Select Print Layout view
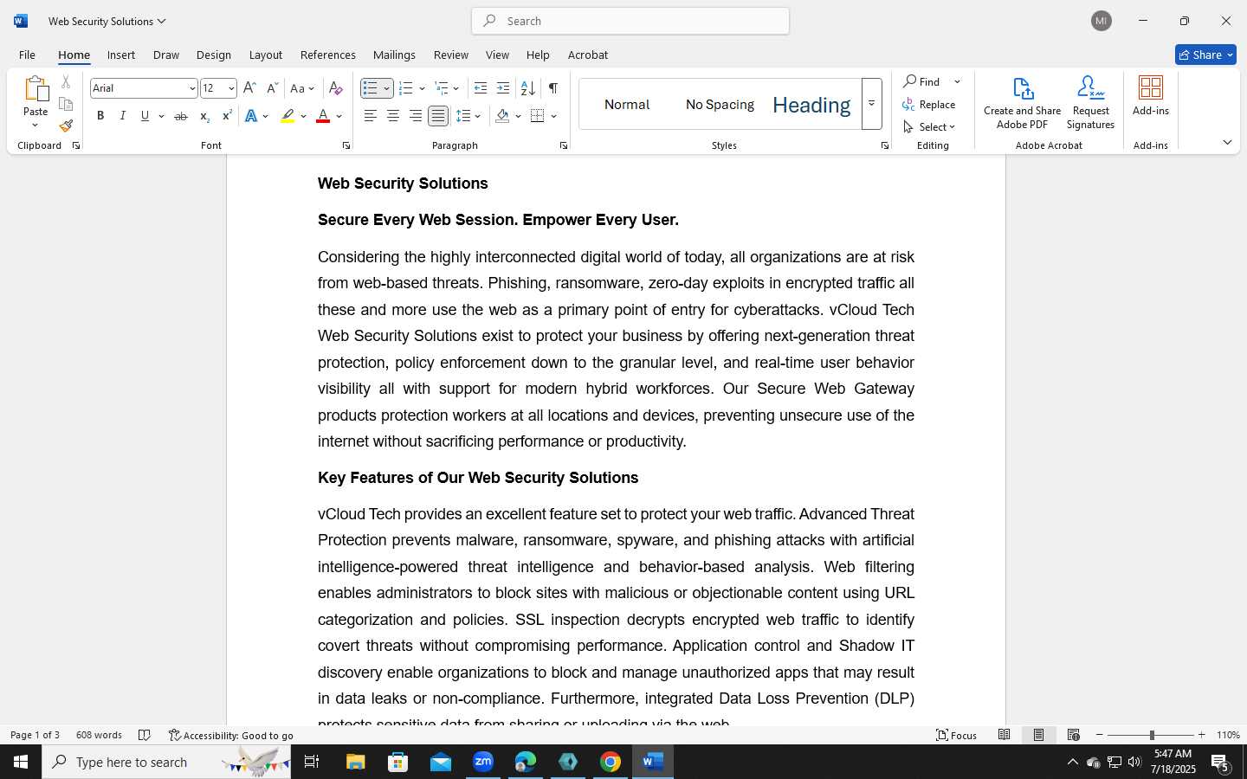Image resolution: width=1247 pixels, height=779 pixels. (1038, 735)
